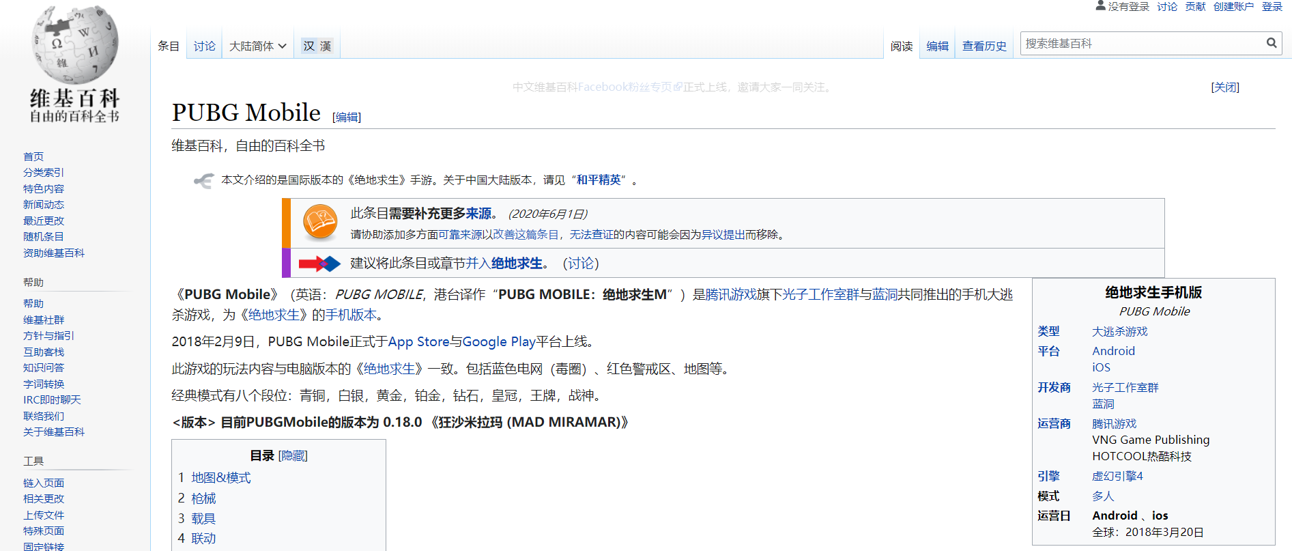The width and height of the screenshot is (1292, 551).
Task: Follow the 蓝洞 link in intro paragraph
Action: point(885,294)
